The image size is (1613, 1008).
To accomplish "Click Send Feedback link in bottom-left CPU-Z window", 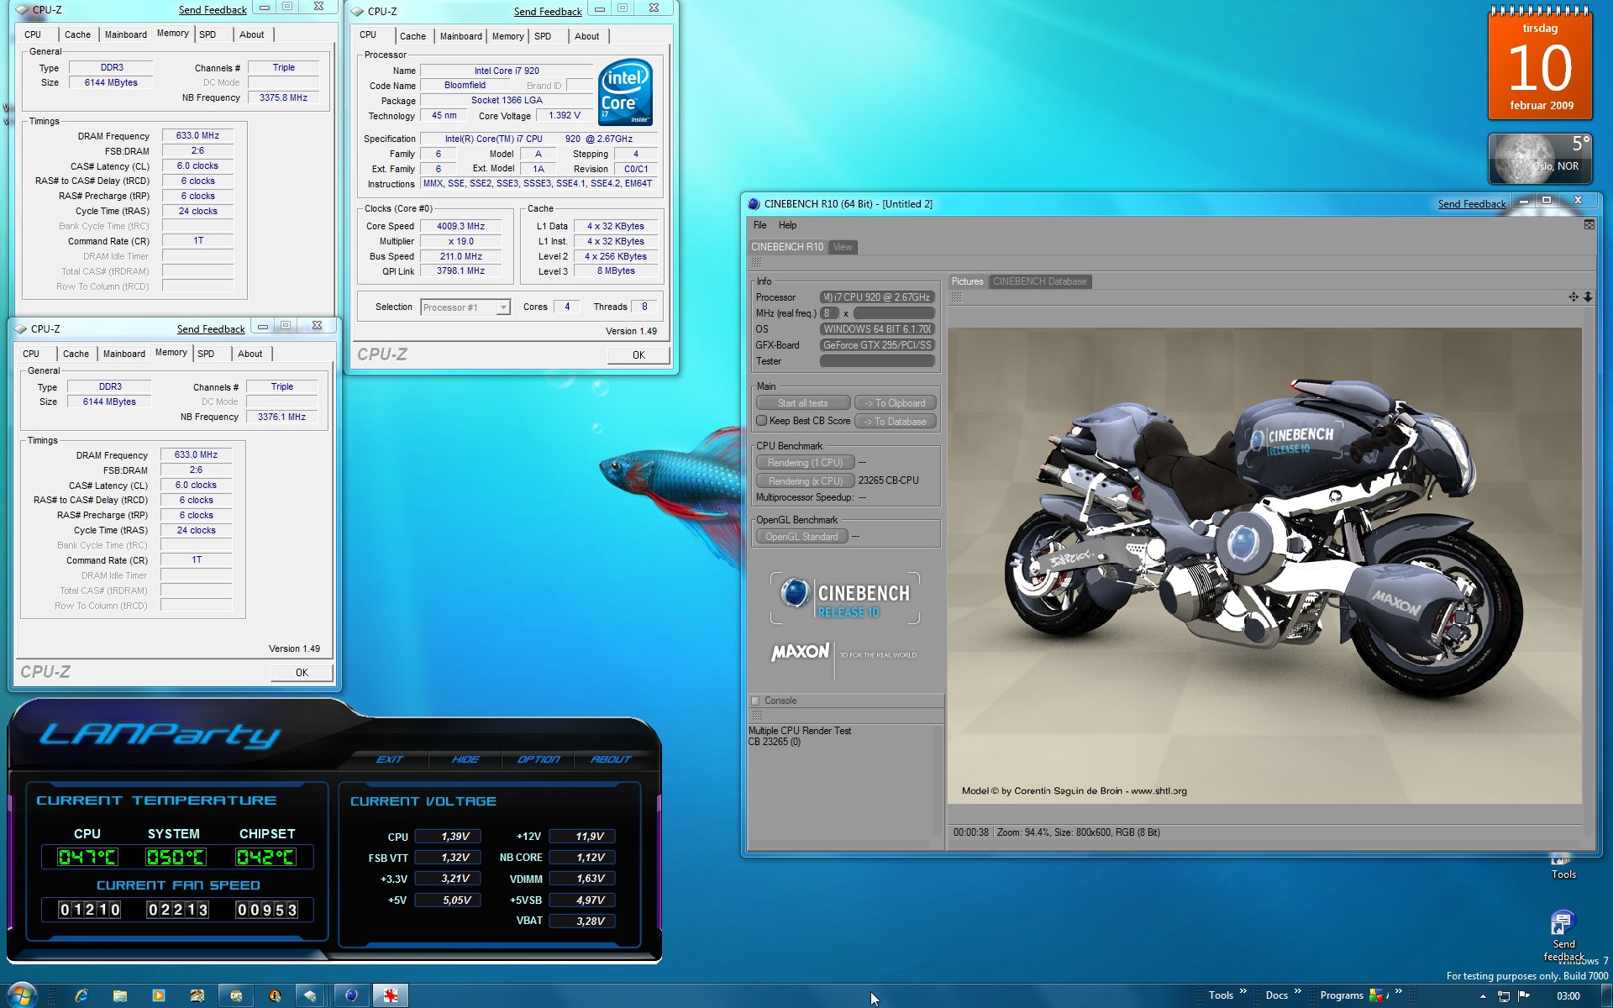I will click(x=211, y=329).
